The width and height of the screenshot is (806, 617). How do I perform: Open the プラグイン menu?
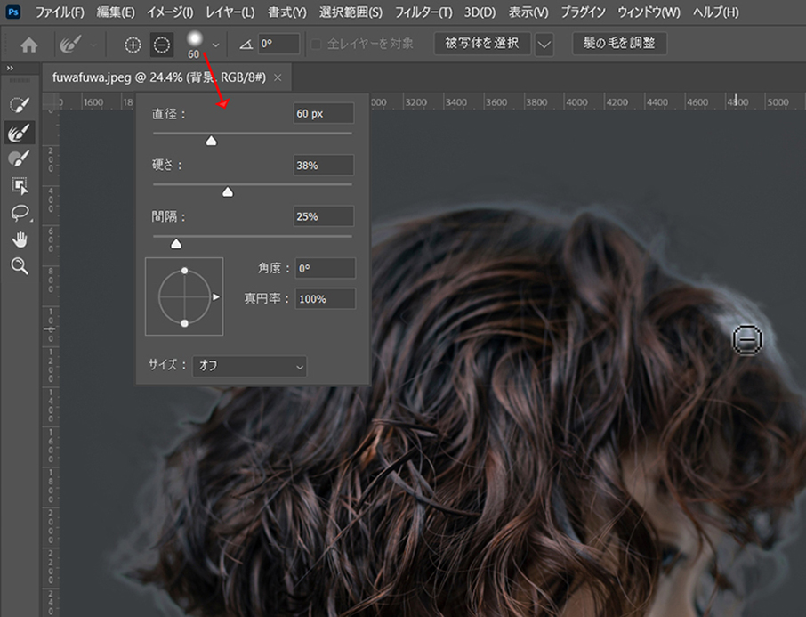coord(583,12)
